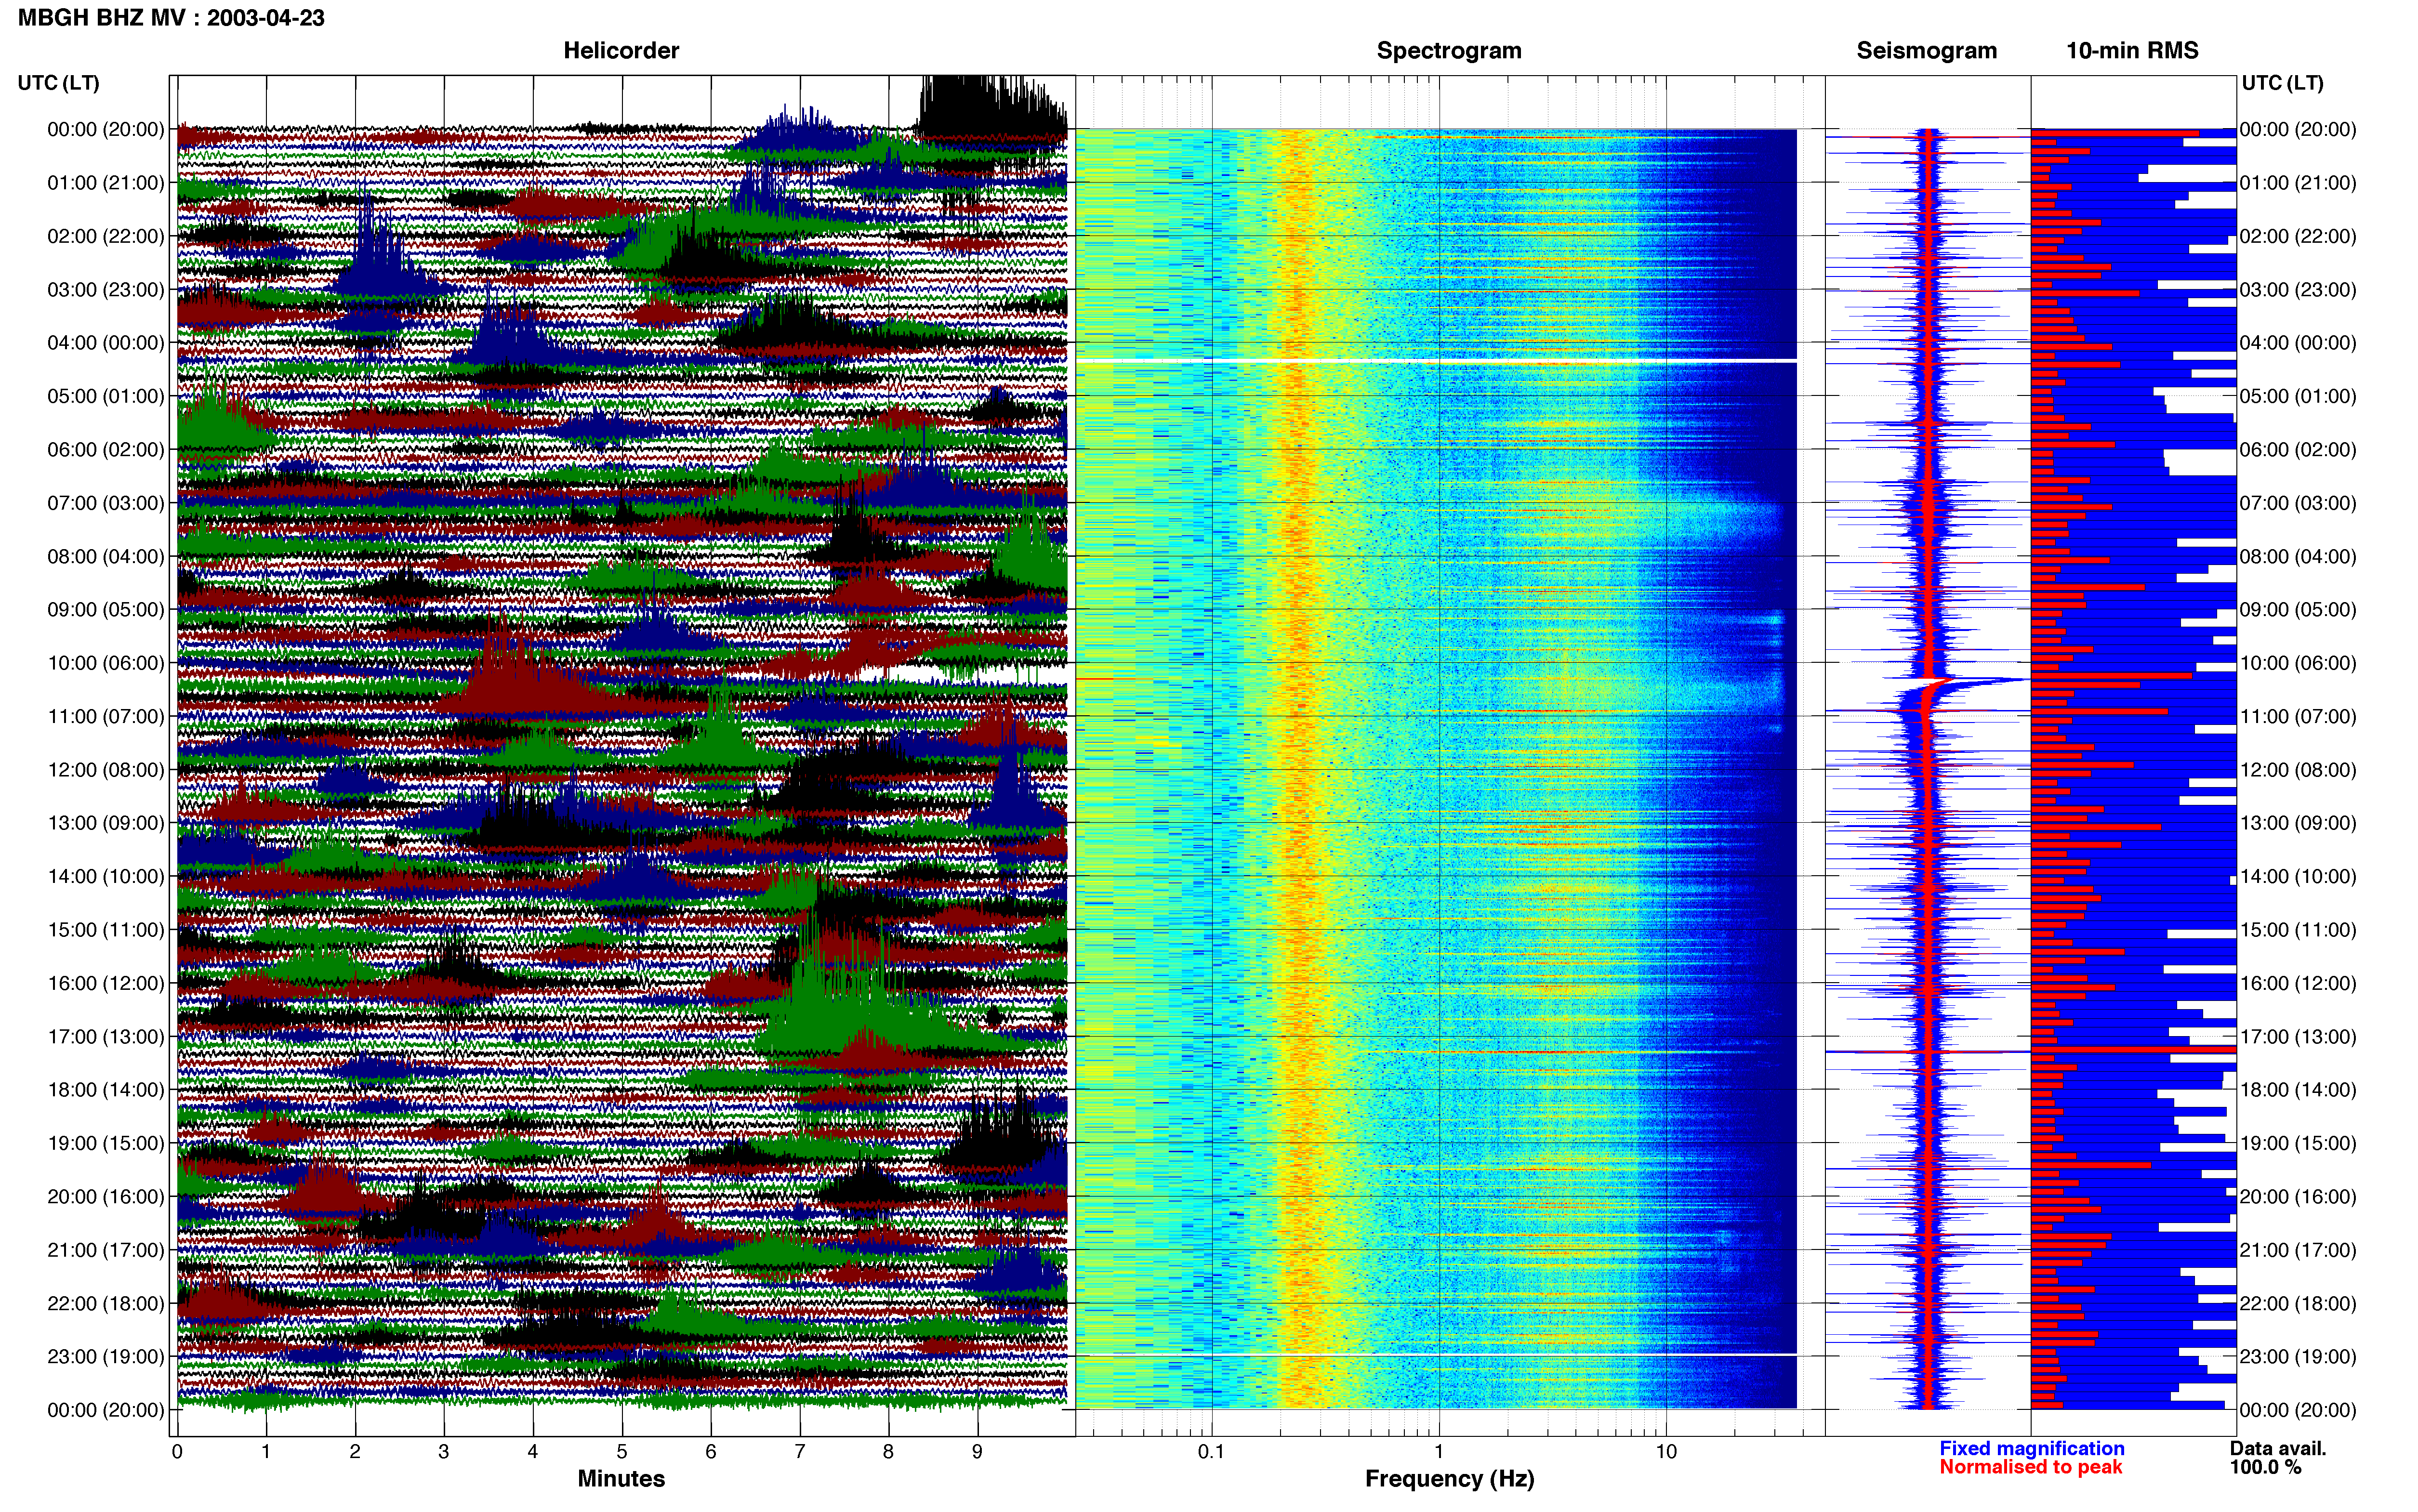The image size is (2418, 1512).
Task: Click the white data gap line in spectrogram near 04:00
Action: click(x=1436, y=360)
